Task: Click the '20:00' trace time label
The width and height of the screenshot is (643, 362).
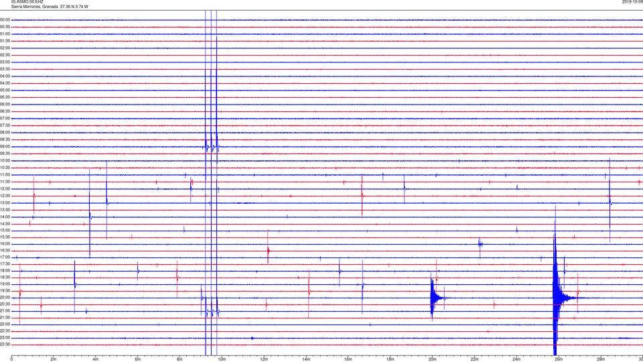Action: (x=5, y=298)
